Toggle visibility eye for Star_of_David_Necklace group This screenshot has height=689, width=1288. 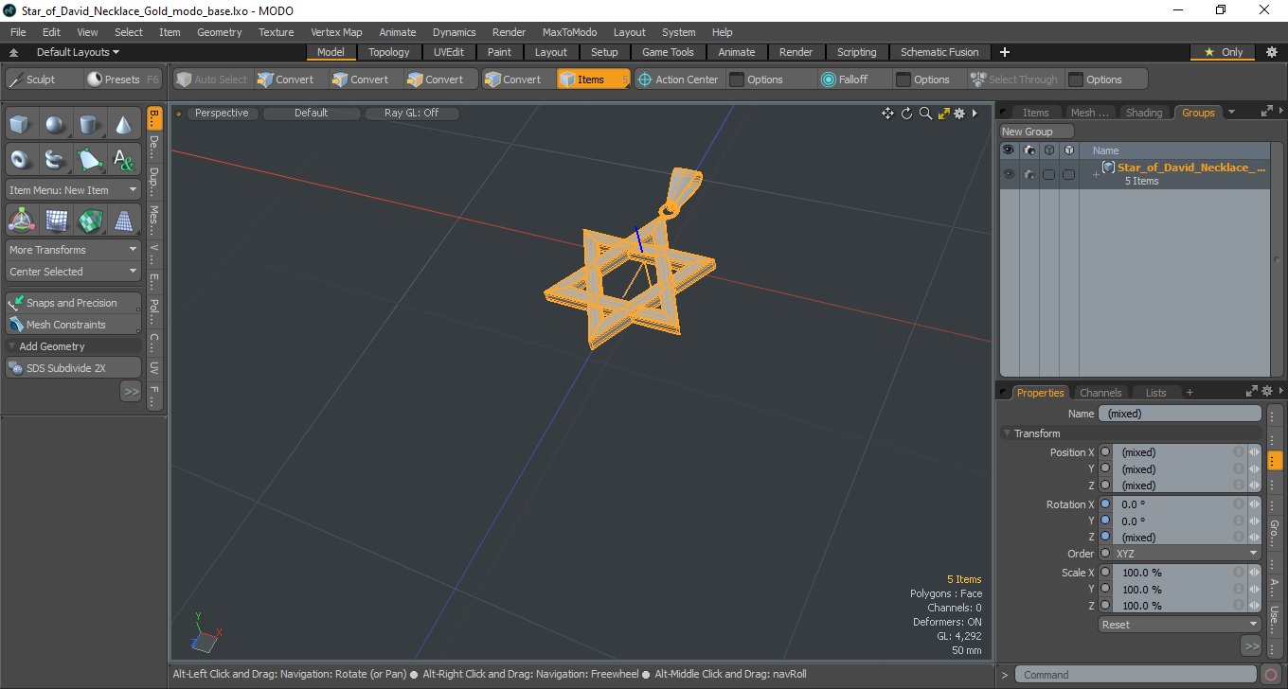tap(1009, 174)
